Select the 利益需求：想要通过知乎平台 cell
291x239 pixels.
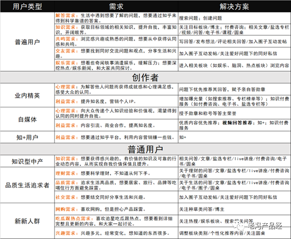coord(116,137)
